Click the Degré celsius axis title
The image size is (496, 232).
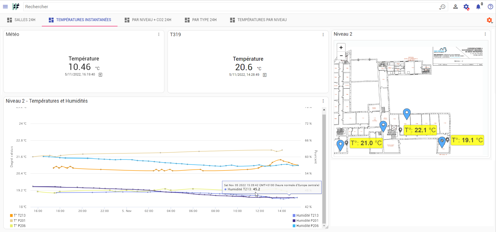[12, 157]
